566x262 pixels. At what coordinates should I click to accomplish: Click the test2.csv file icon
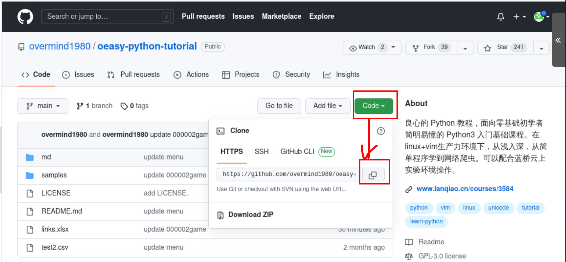click(30, 248)
